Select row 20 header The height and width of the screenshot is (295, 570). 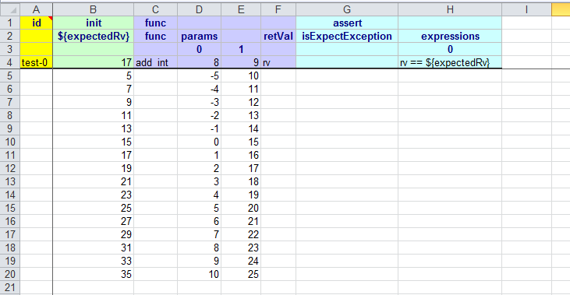(10, 274)
